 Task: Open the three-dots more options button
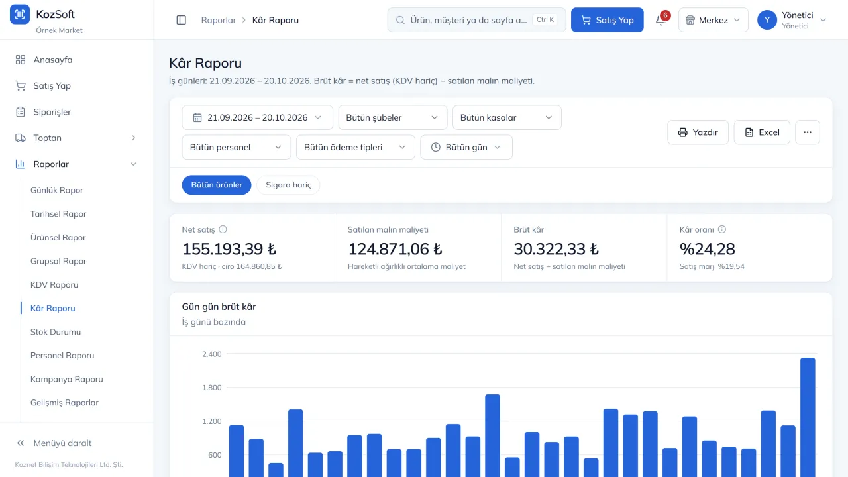(x=808, y=132)
